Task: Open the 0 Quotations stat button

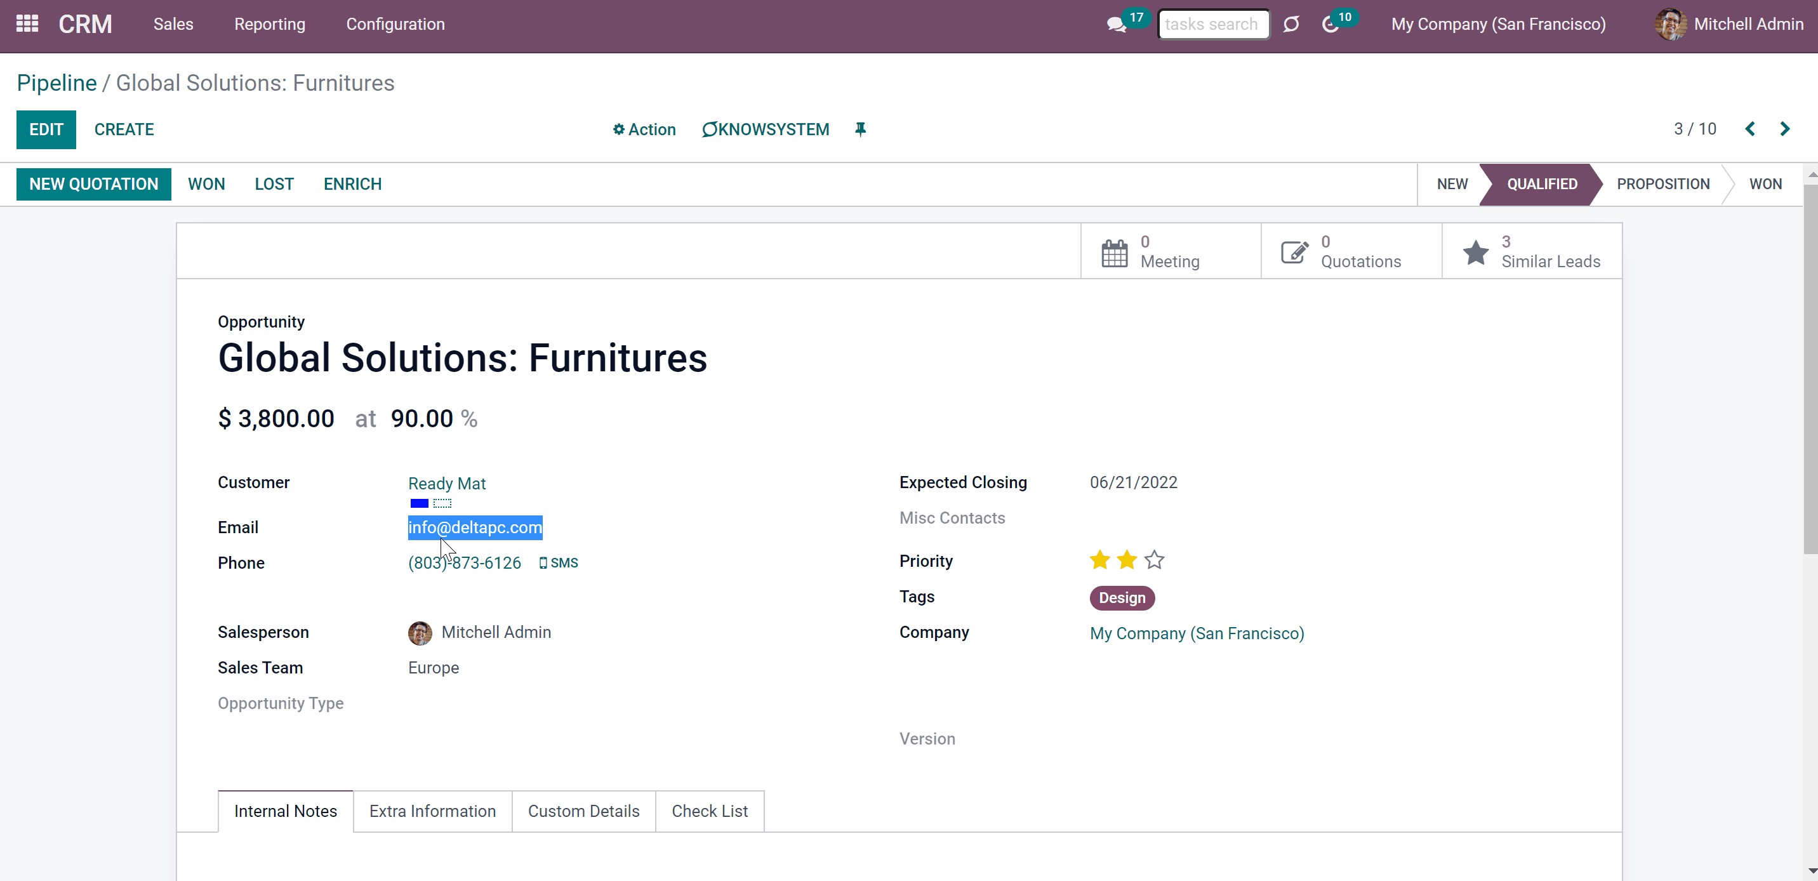Action: pos(1351,252)
